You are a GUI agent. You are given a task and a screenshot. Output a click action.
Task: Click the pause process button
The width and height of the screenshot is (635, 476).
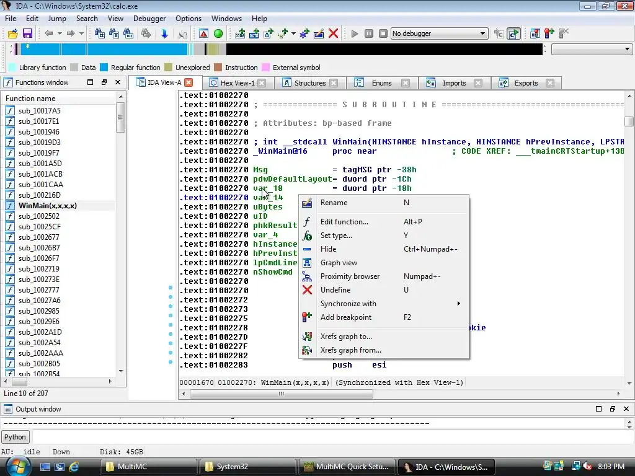(x=369, y=33)
